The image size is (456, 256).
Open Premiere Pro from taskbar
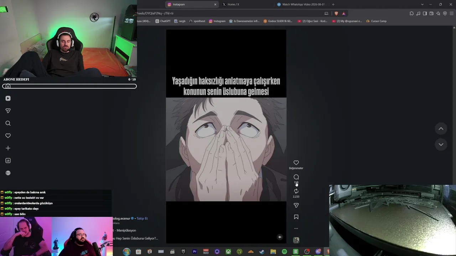[195, 252]
